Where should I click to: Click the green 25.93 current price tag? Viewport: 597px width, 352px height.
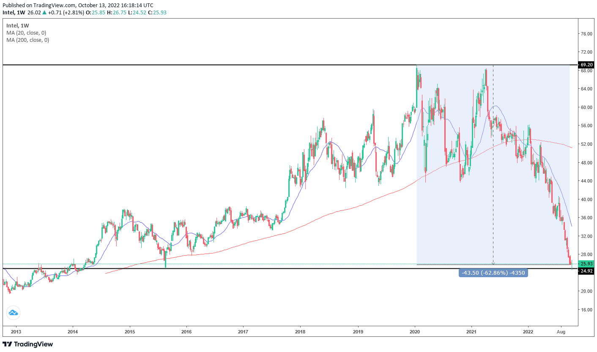click(586, 264)
